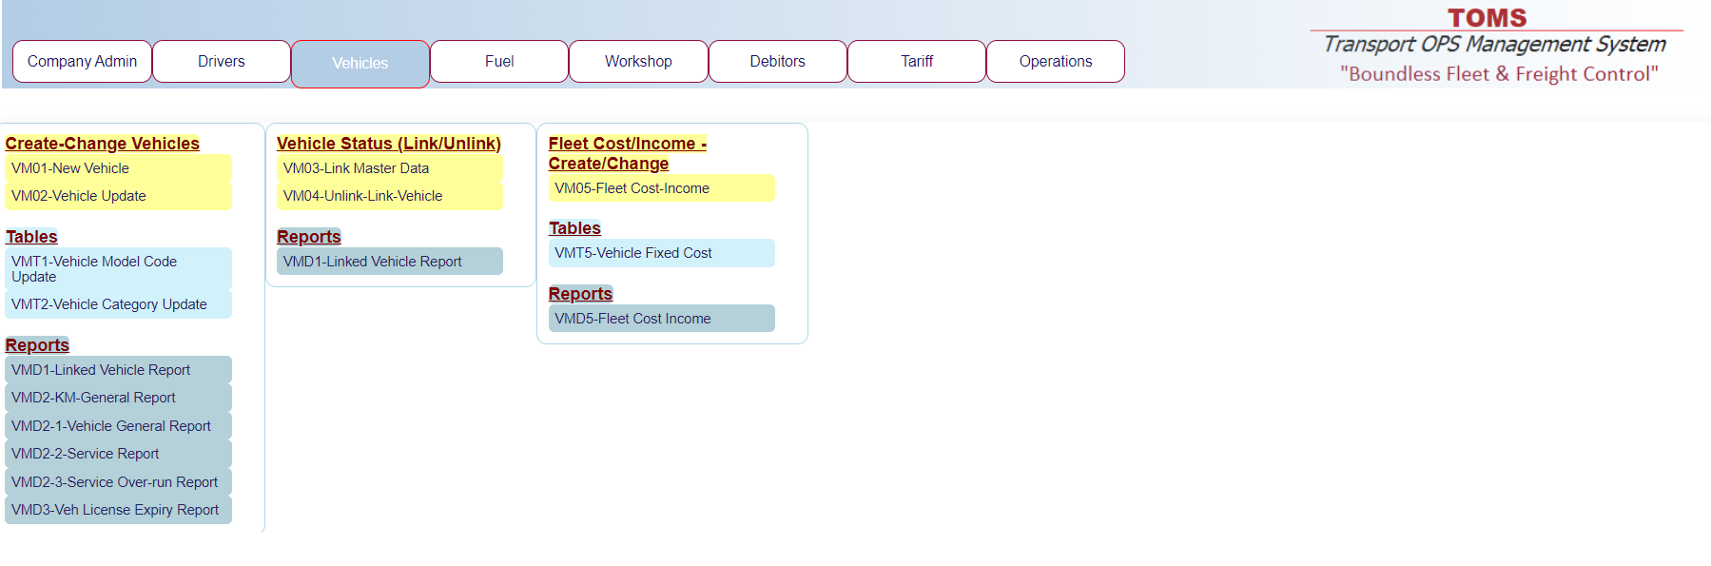The width and height of the screenshot is (1711, 566).
Task: Select VMT1-Vehicle Model Code Update
Action: pos(118,269)
